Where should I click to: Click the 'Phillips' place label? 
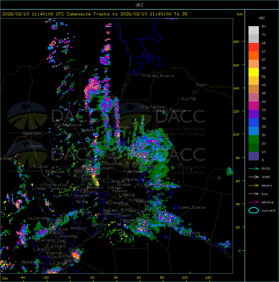[x=138, y=211]
